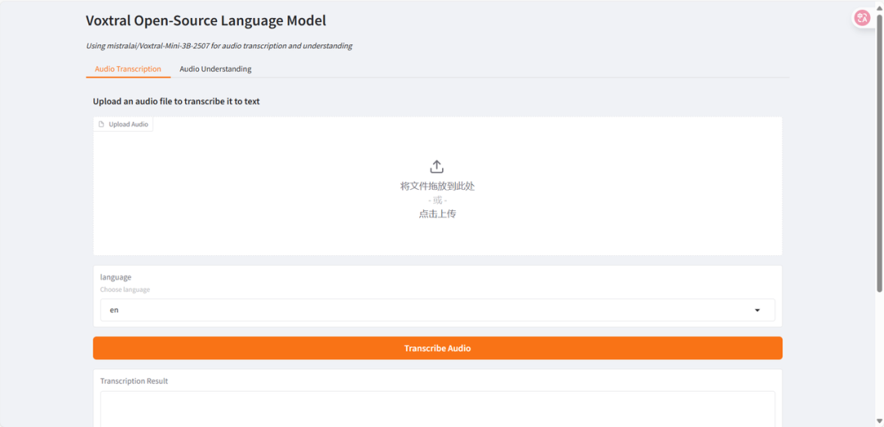Click the "Choose language" hint text
The height and width of the screenshot is (427, 884).
coord(124,290)
